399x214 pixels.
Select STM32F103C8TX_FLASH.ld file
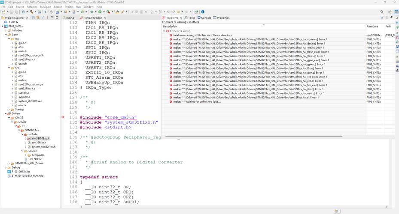click(x=25, y=176)
